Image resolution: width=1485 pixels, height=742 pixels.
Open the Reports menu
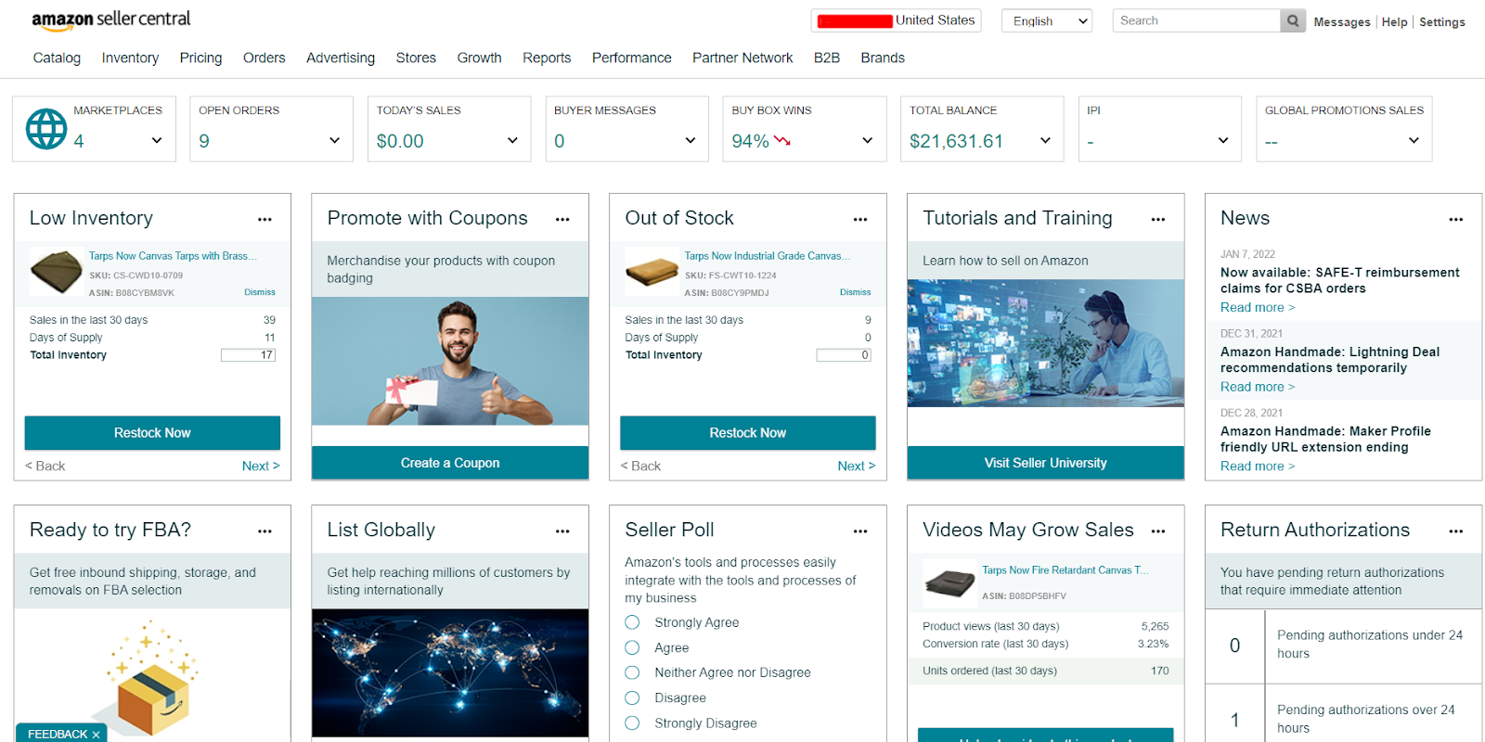tap(547, 58)
